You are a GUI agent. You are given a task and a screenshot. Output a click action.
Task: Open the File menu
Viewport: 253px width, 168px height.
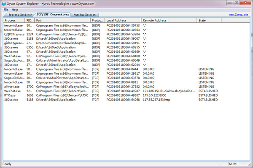[x=6, y=10]
